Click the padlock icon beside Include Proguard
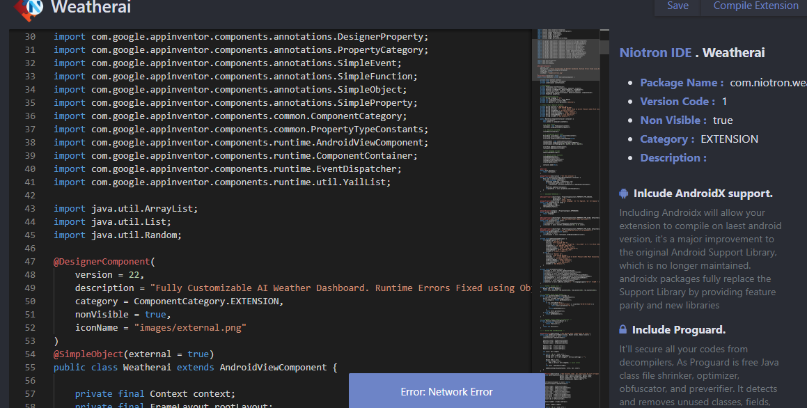807x408 pixels. click(623, 330)
